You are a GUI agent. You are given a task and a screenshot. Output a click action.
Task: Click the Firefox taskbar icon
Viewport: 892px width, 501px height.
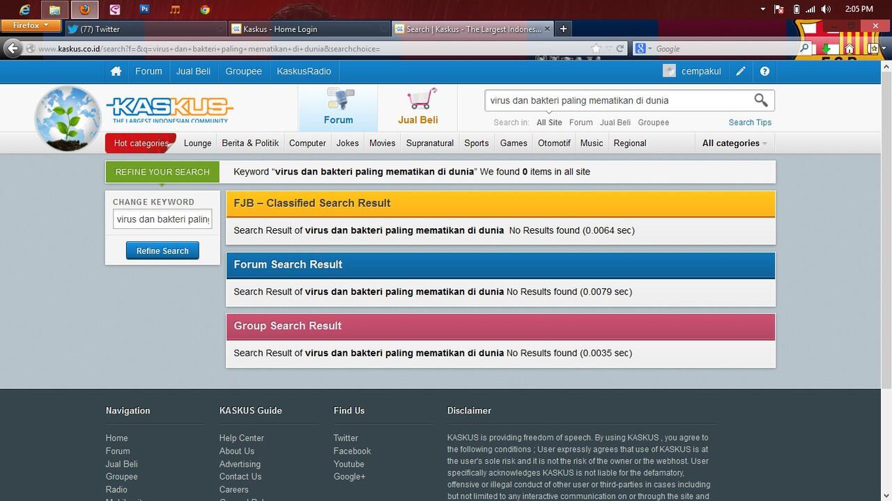tap(85, 10)
